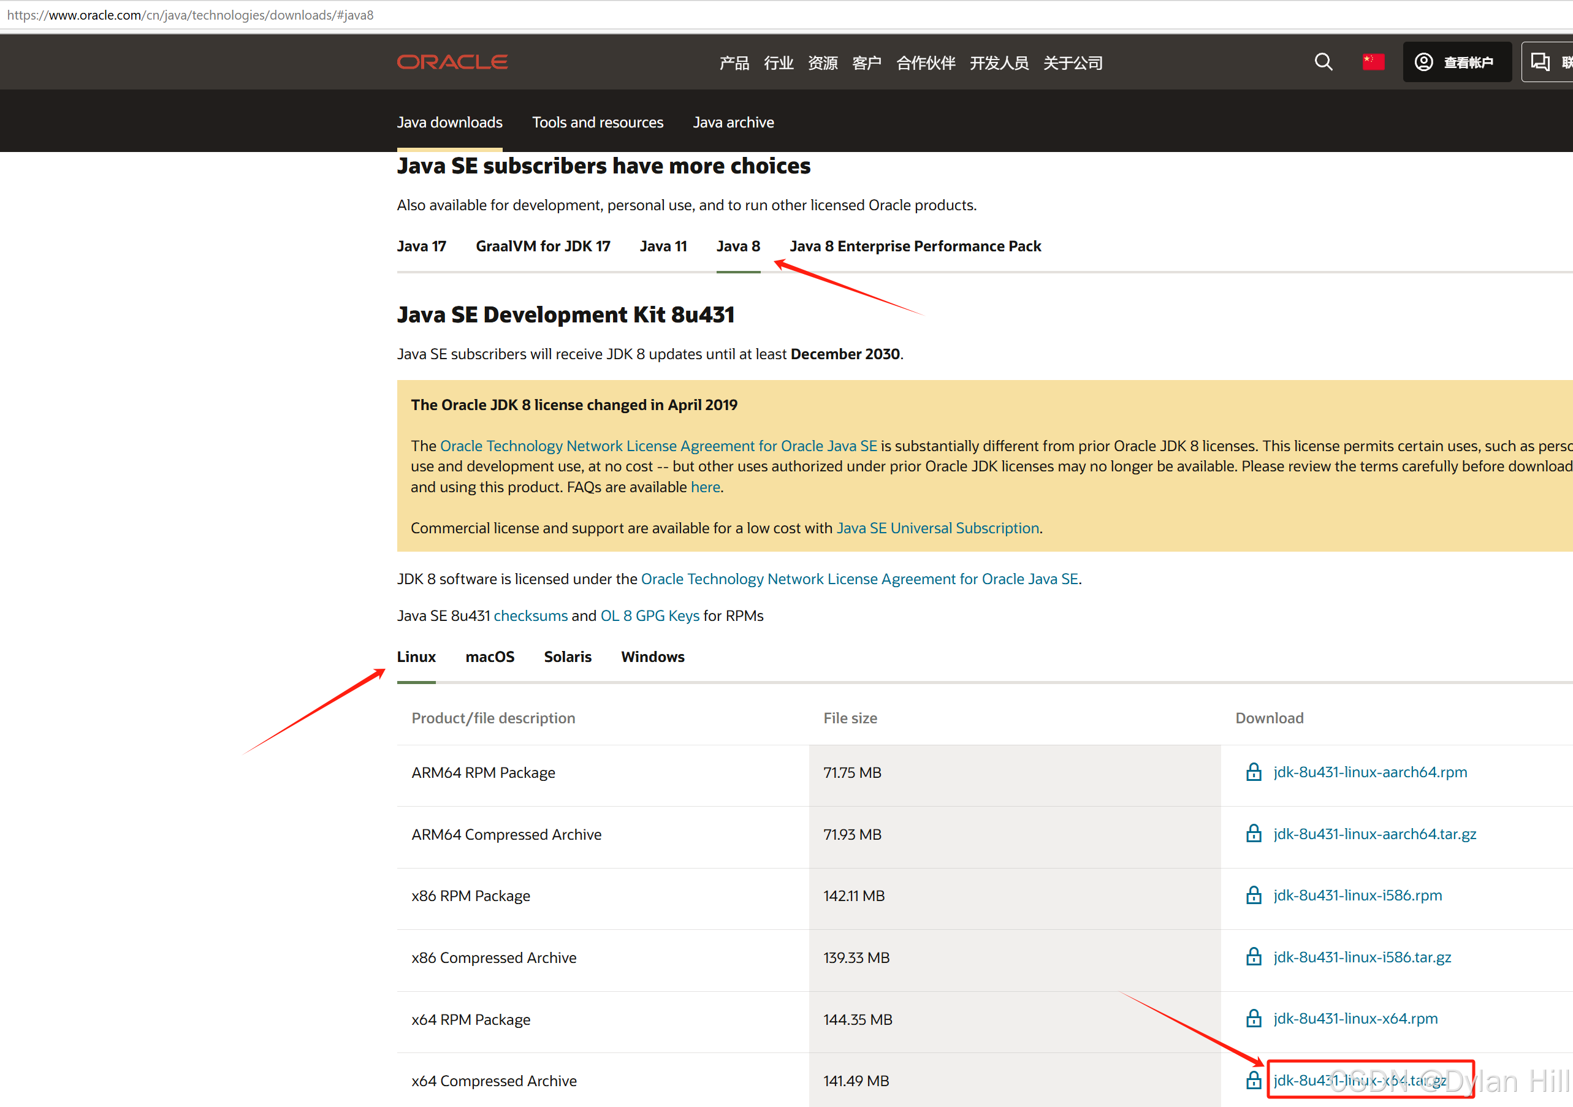Open the Java archive menu item
The width and height of the screenshot is (1573, 1107).
pos(733,122)
